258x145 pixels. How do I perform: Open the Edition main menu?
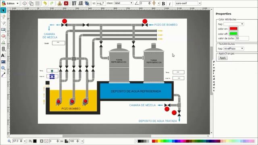pyautogui.click(x=10, y=3)
